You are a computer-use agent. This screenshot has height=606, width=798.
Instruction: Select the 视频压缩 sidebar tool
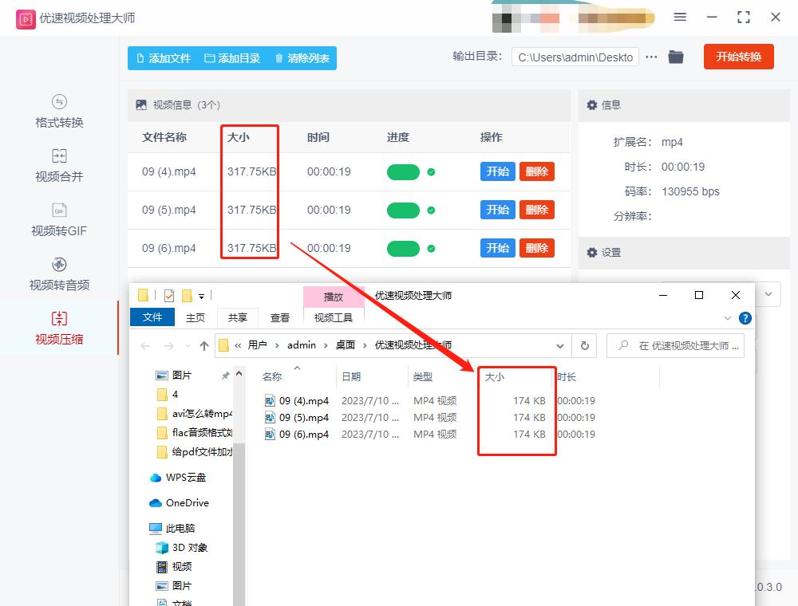(60, 329)
